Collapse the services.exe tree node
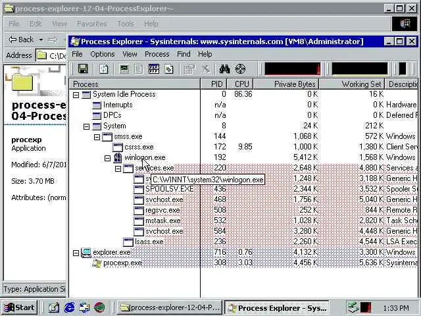This screenshot has width=421, height=316. point(118,169)
